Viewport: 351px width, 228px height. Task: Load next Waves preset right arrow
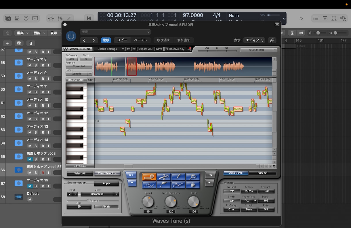[134, 49]
